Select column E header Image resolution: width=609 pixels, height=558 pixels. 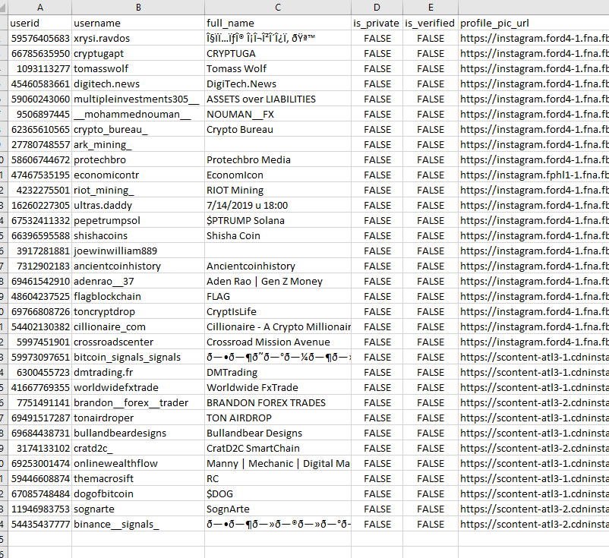point(431,8)
